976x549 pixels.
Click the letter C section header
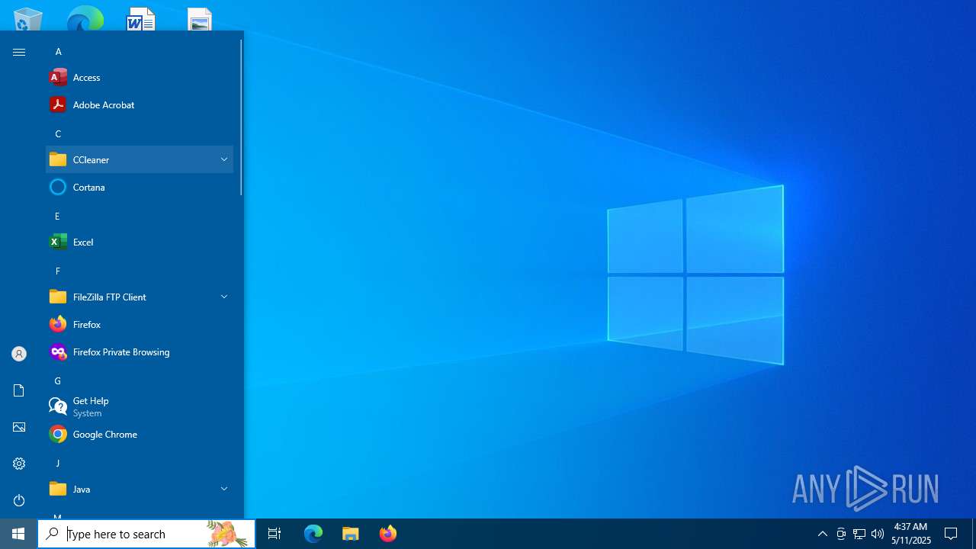point(58,134)
